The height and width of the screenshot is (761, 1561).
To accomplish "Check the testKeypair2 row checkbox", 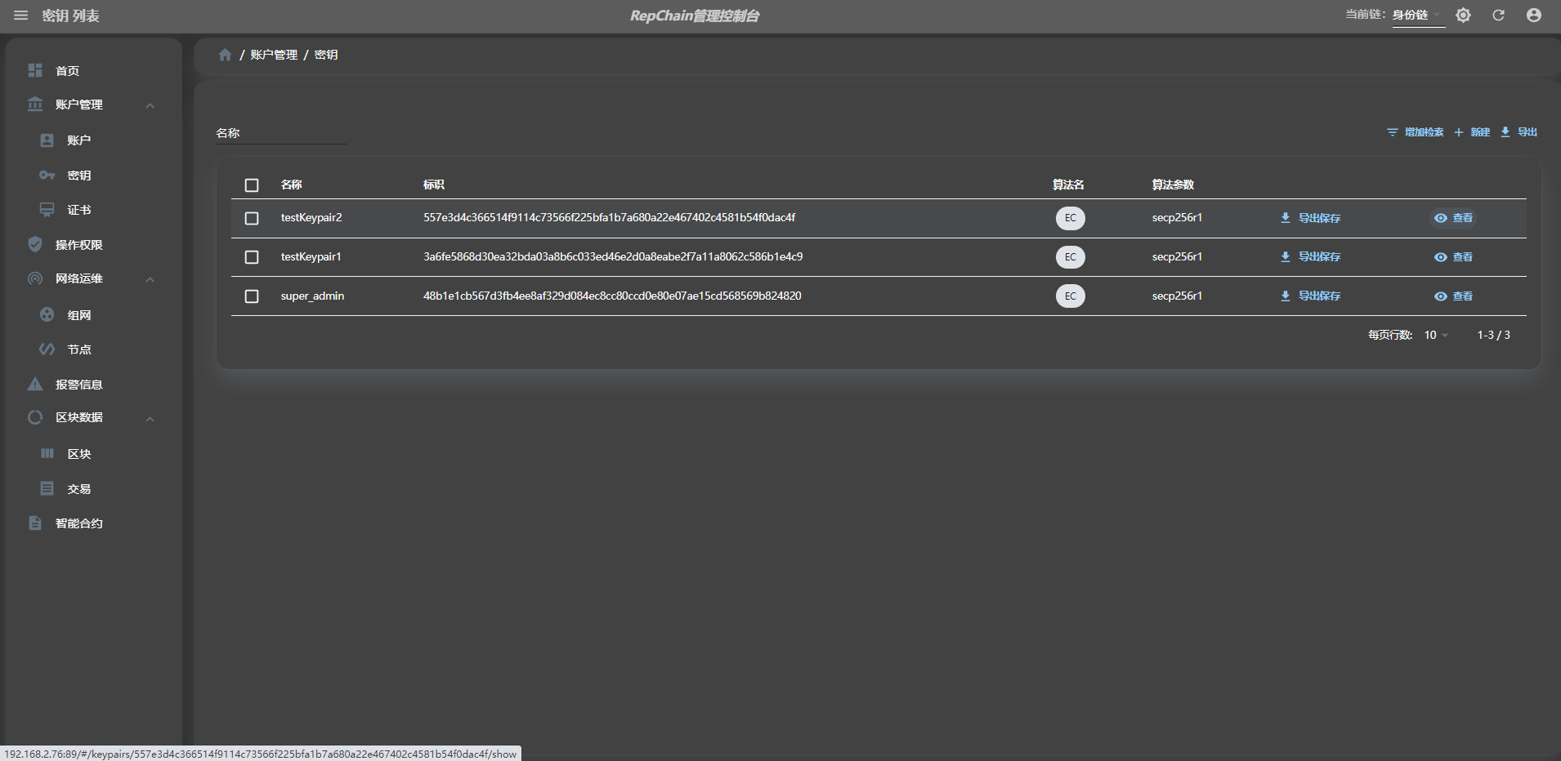I will tap(252, 218).
